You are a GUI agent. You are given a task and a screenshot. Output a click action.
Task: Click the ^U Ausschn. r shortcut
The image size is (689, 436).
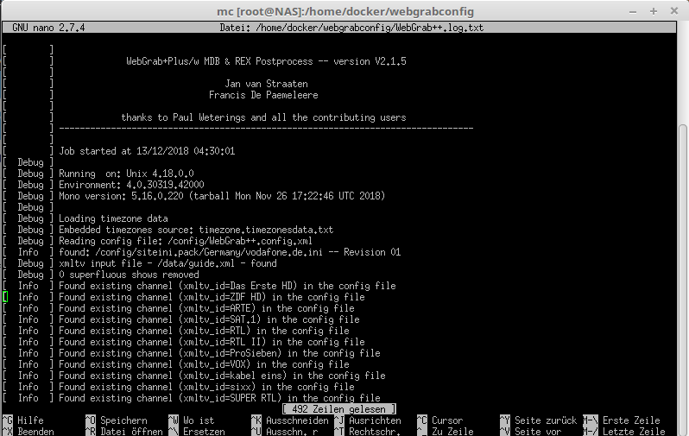click(284, 431)
